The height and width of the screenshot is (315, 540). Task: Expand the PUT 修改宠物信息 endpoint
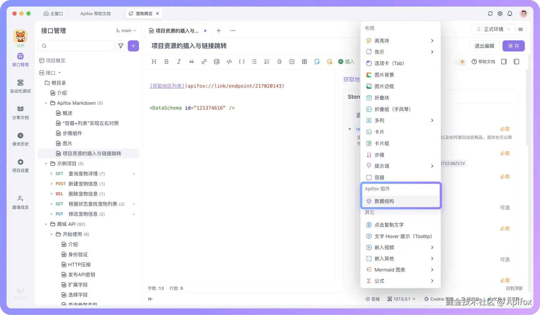coord(51,214)
